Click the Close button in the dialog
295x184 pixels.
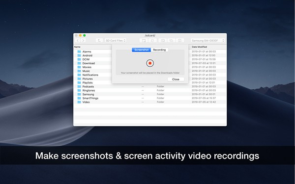pyautogui.click(x=176, y=79)
